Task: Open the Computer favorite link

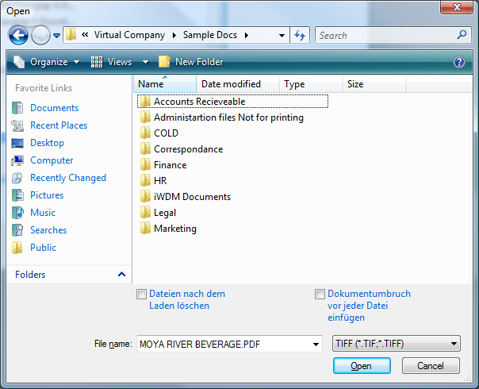Action: [x=52, y=160]
